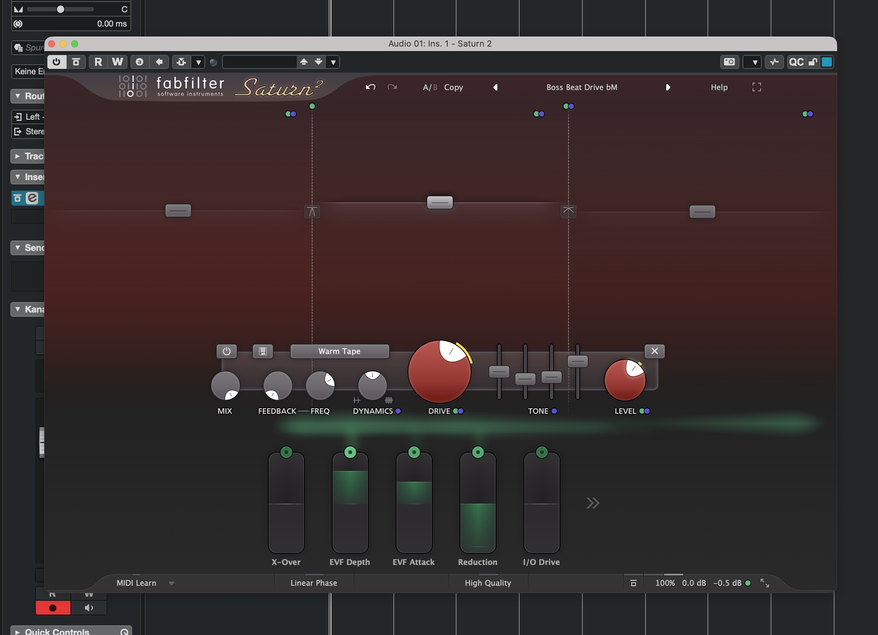
Task: Toggle Linear Phase processing
Action: 314,583
